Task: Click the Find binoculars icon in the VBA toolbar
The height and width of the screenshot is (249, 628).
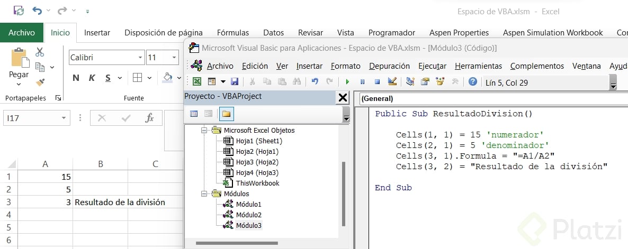Action: click(297, 82)
